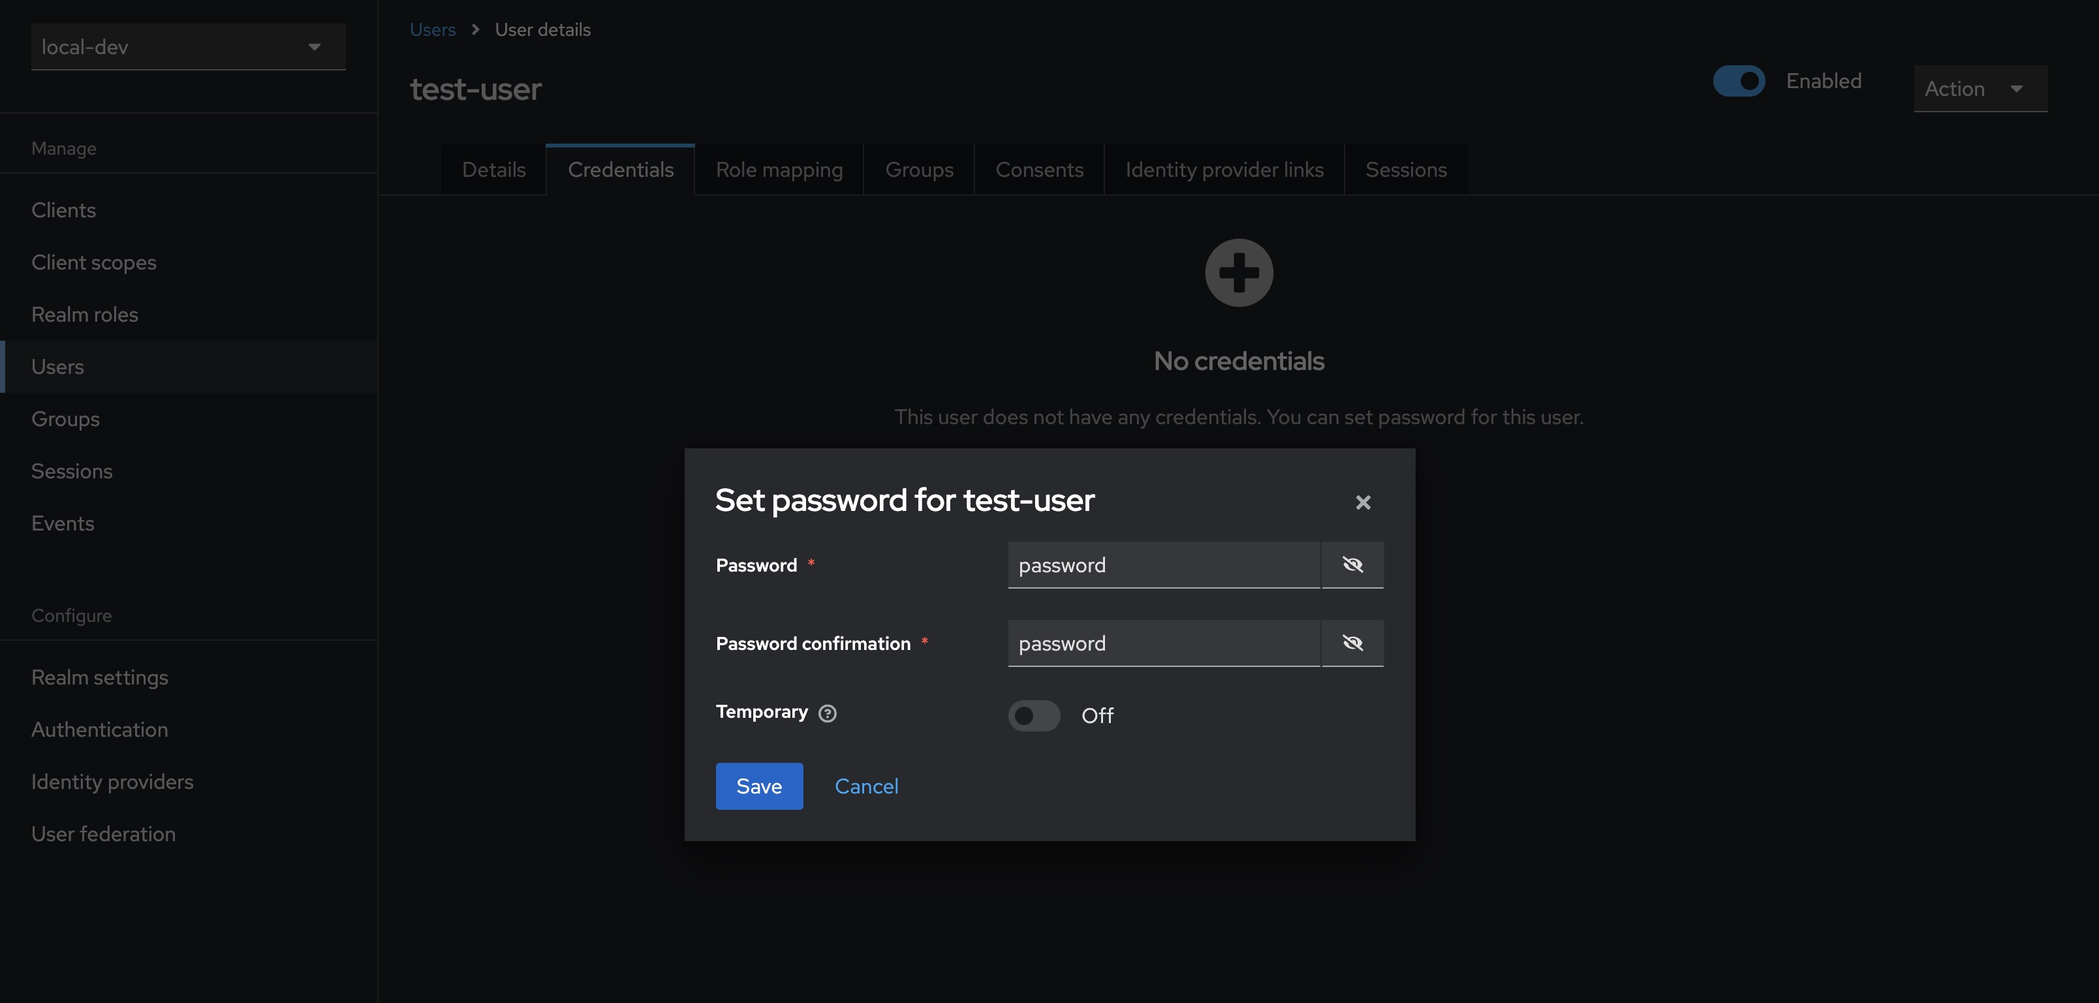Image resolution: width=2099 pixels, height=1003 pixels.
Task: Click the plus icon to add credentials
Action: pyautogui.click(x=1239, y=272)
